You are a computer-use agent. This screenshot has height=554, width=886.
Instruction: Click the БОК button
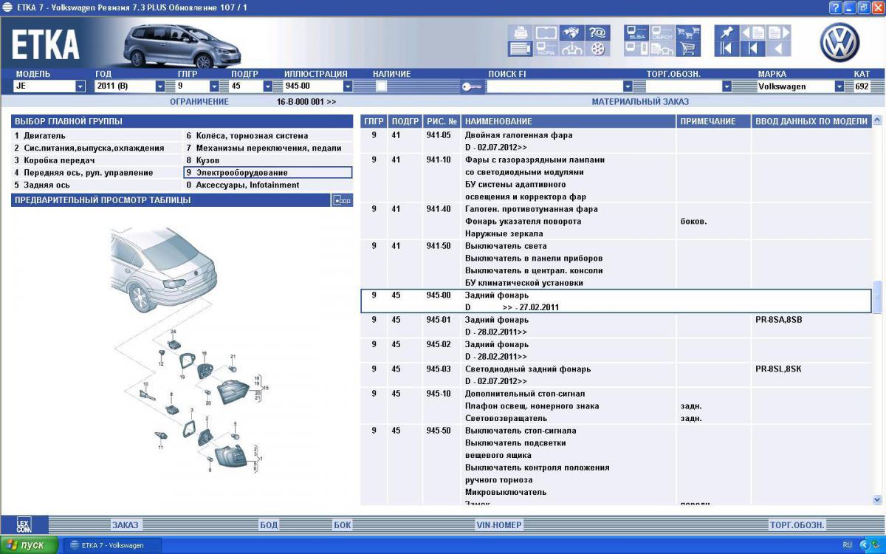click(343, 525)
